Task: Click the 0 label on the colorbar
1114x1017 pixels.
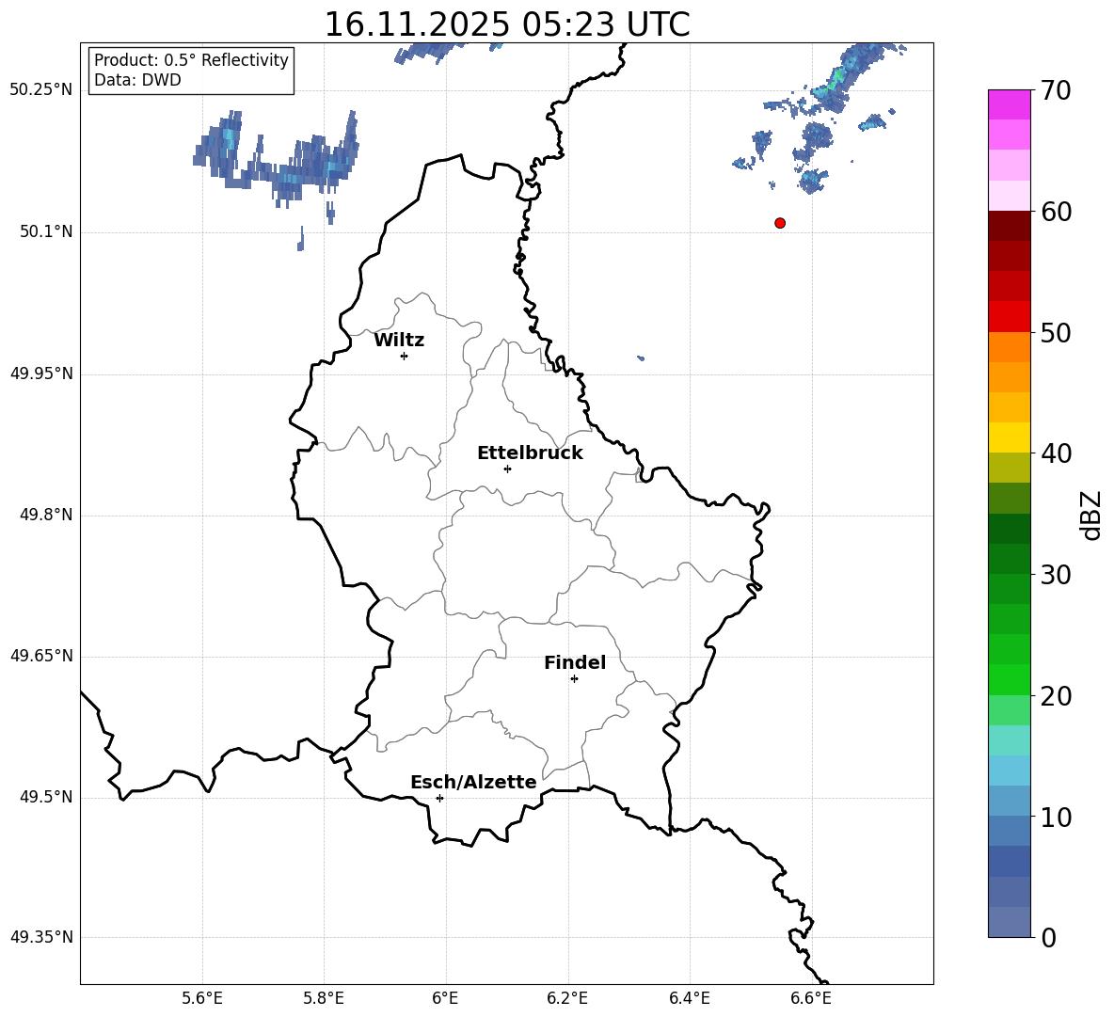Action: coord(1049,938)
